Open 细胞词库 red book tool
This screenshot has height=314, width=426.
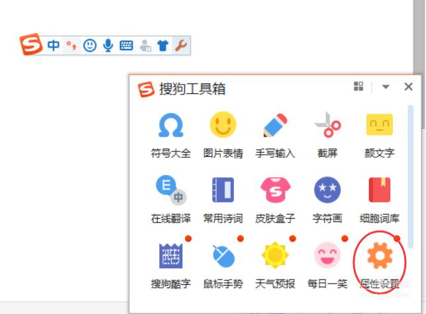point(380,200)
